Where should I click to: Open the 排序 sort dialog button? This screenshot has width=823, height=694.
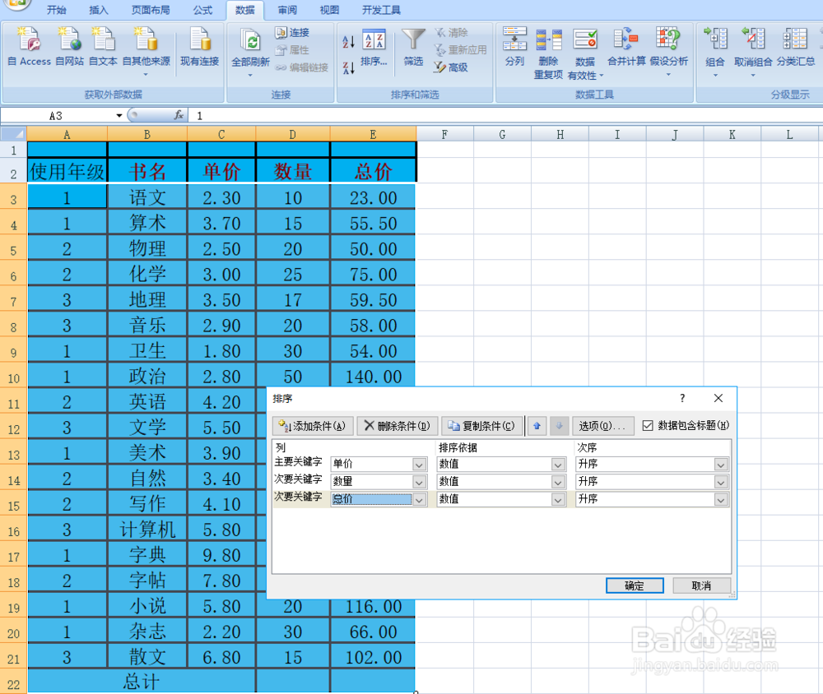pos(374,47)
